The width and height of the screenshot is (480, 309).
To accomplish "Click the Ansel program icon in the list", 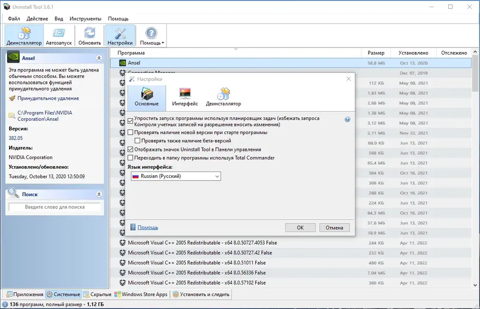I will coord(122,63).
